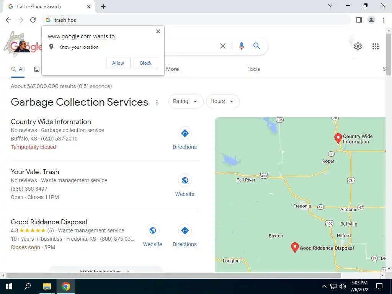392x294 pixels.
Task: Click the vertical page scrollbar thumb
Action: [389, 54]
